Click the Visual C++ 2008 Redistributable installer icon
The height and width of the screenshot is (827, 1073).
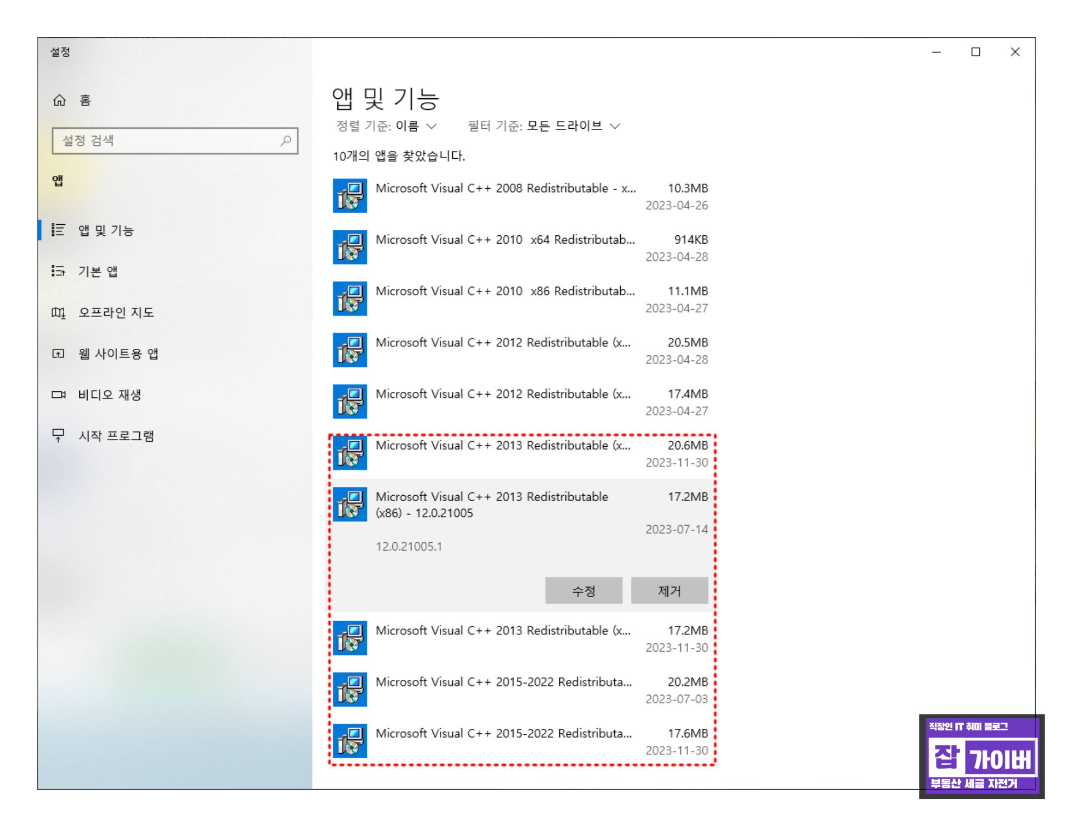click(x=350, y=196)
